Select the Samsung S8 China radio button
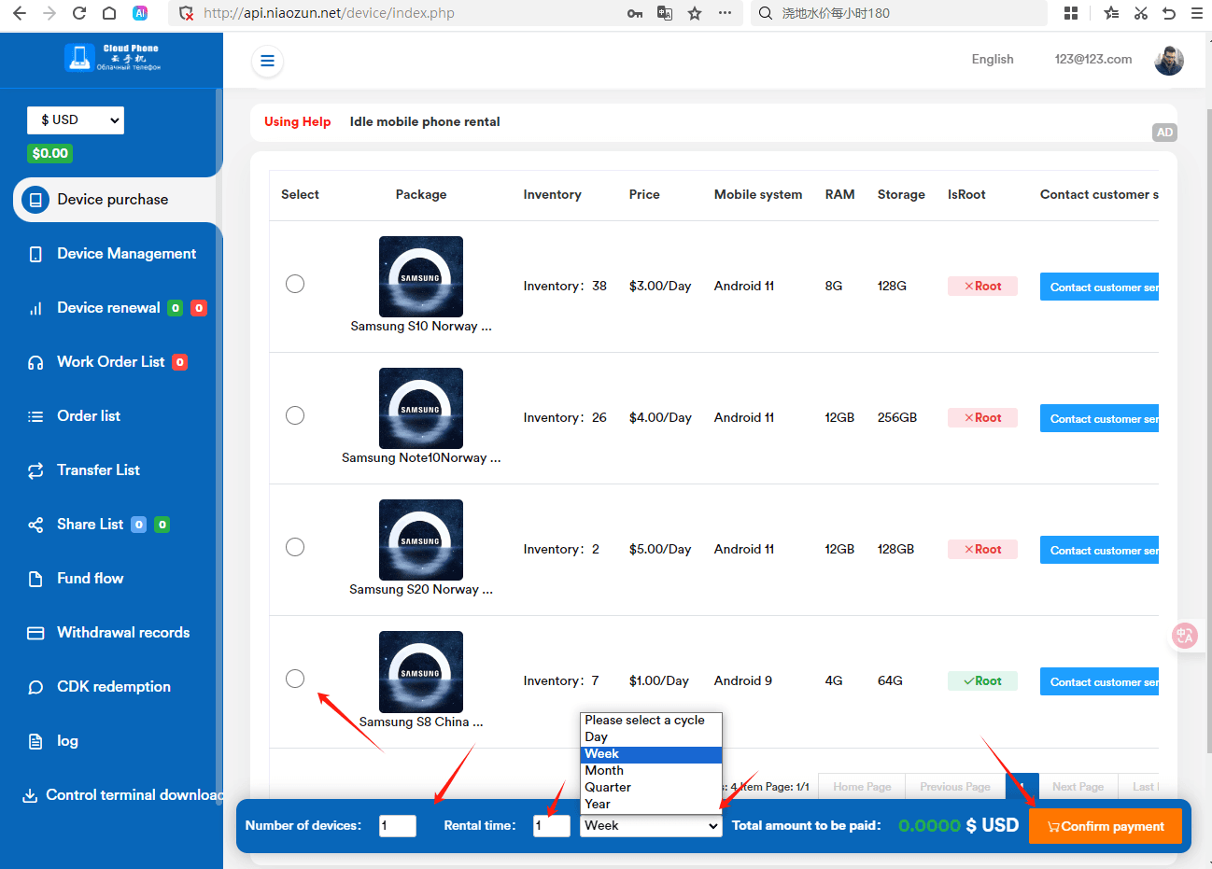This screenshot has height=869, width=1212. (x=295, y=679)
